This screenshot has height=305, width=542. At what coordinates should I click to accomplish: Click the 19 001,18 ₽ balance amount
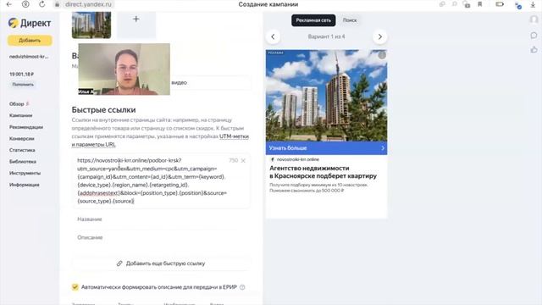pos(21,75)
